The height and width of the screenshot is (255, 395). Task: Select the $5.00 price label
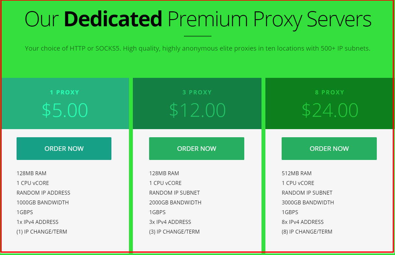[x=64, y=110]
